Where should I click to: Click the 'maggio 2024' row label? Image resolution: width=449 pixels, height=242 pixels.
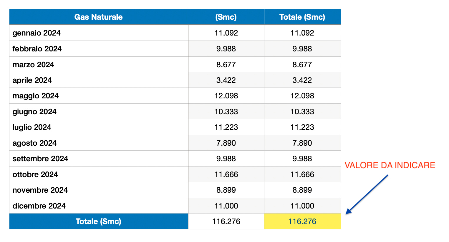click(x=36, y=96)
